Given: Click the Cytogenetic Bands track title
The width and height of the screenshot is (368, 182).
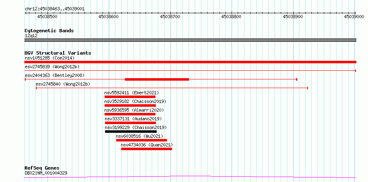Looking at the screenshot, I should pyautogui.click(x=49, y=31).
